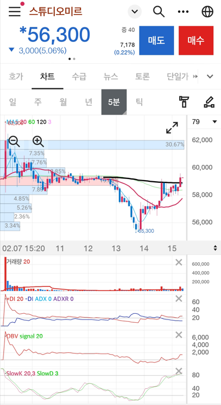Zoom in chart with plus magnifier

38,142
